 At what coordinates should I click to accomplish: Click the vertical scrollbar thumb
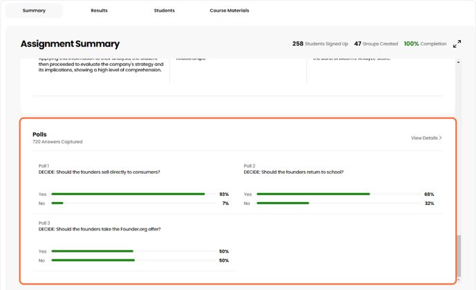pos(458,256)
